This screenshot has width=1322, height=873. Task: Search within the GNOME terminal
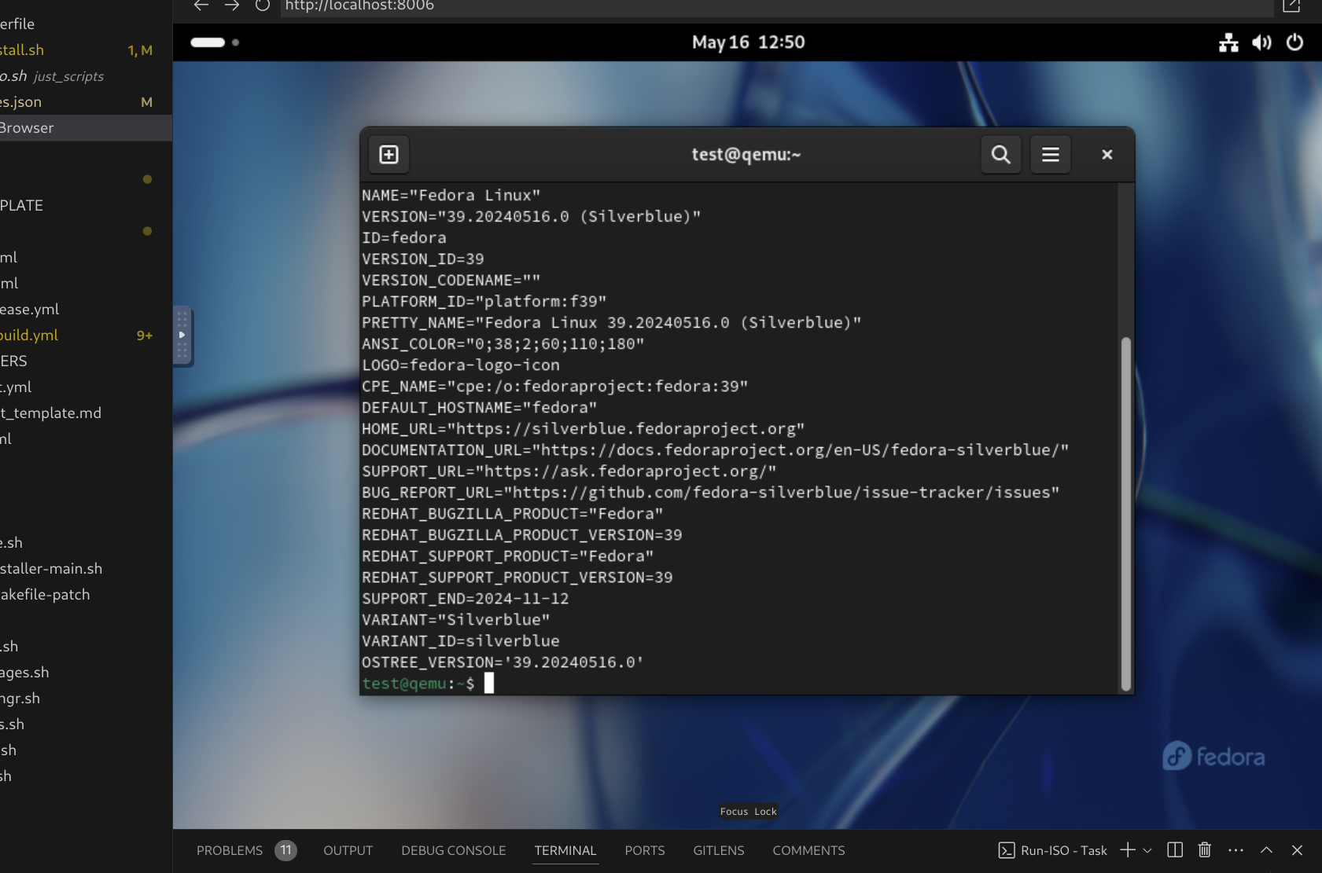1000,155
